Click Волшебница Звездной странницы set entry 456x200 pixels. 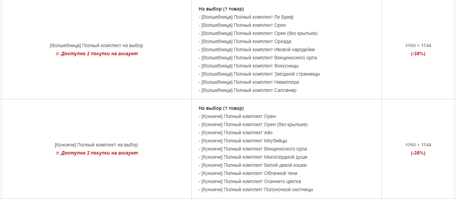259,74
